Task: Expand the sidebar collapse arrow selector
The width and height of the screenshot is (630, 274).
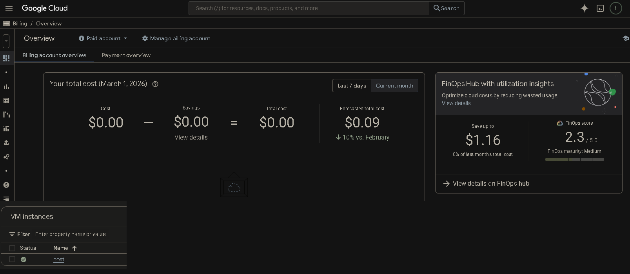Action: [x=6, y=41]
